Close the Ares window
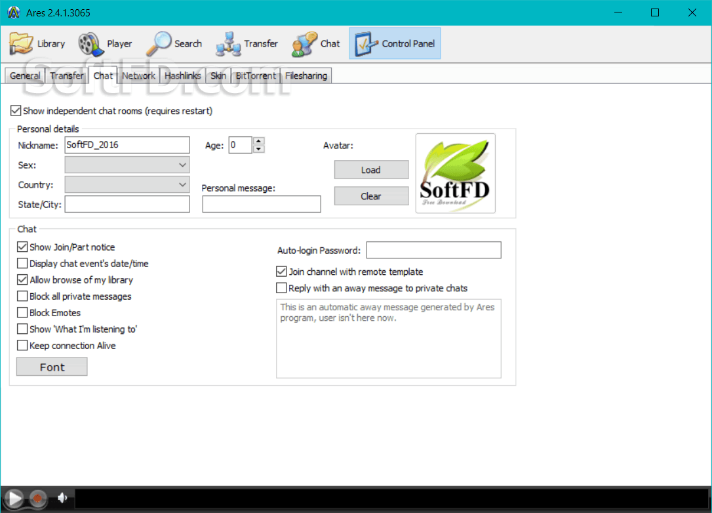This screenshot has height=513, width=712. coord(692,12)
